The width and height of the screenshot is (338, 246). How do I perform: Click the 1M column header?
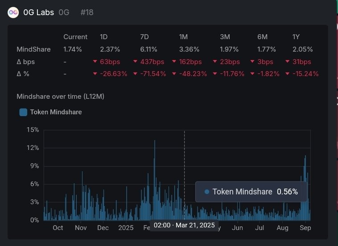pos(183,37)
